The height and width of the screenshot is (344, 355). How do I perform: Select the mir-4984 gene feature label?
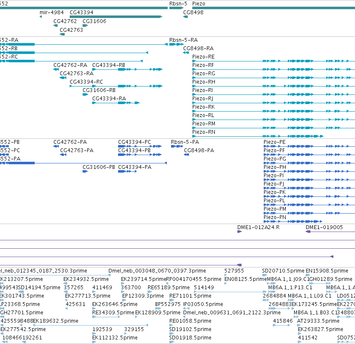point(52,12)
